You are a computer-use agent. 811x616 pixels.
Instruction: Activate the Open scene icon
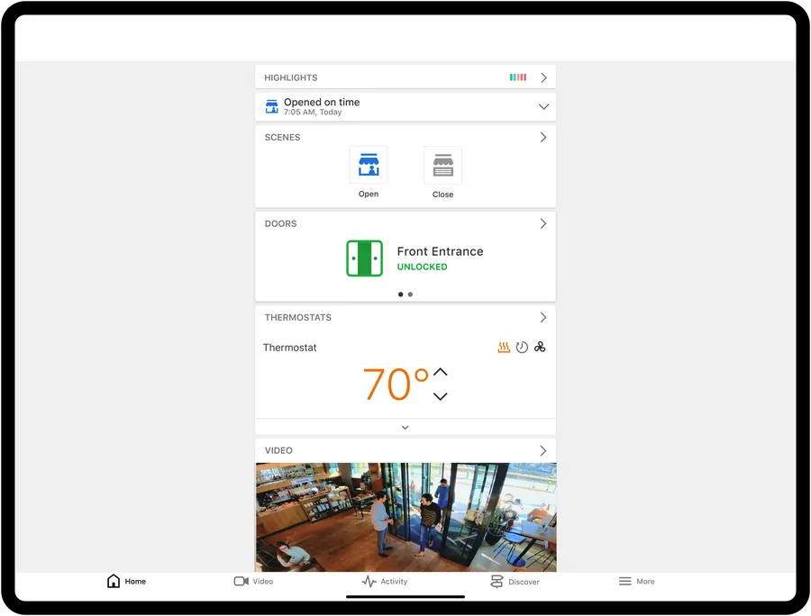pos(369,165)
